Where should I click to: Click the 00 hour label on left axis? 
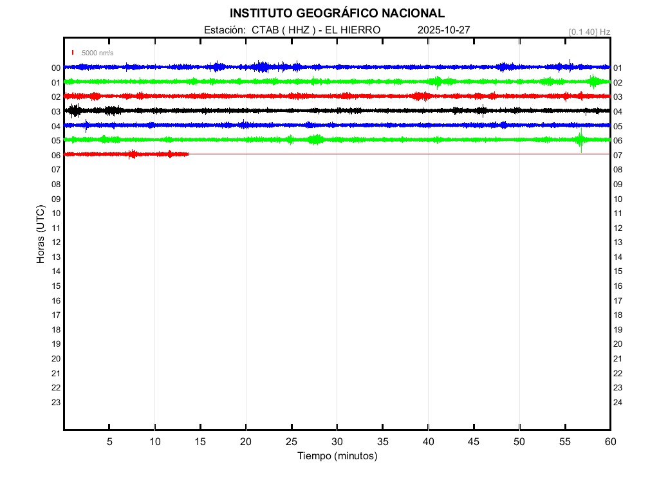click(x=56, y=68)
